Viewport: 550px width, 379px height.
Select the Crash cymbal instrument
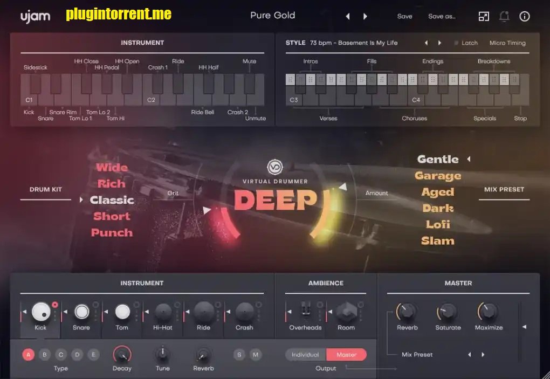(244, 311)
